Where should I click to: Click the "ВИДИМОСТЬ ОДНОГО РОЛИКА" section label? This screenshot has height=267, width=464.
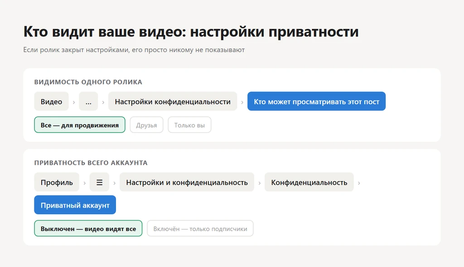pyautogui.click(x=88, y=82)
